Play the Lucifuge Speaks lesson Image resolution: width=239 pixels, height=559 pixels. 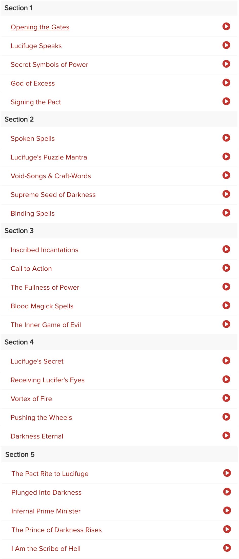[x=226, y=45]
